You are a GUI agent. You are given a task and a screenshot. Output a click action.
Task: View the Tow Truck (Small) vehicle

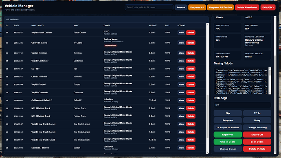coord(181,140)
